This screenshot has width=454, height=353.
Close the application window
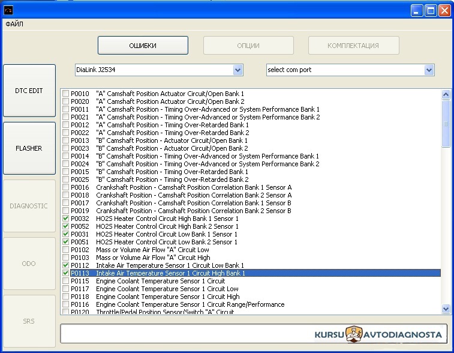444,11
